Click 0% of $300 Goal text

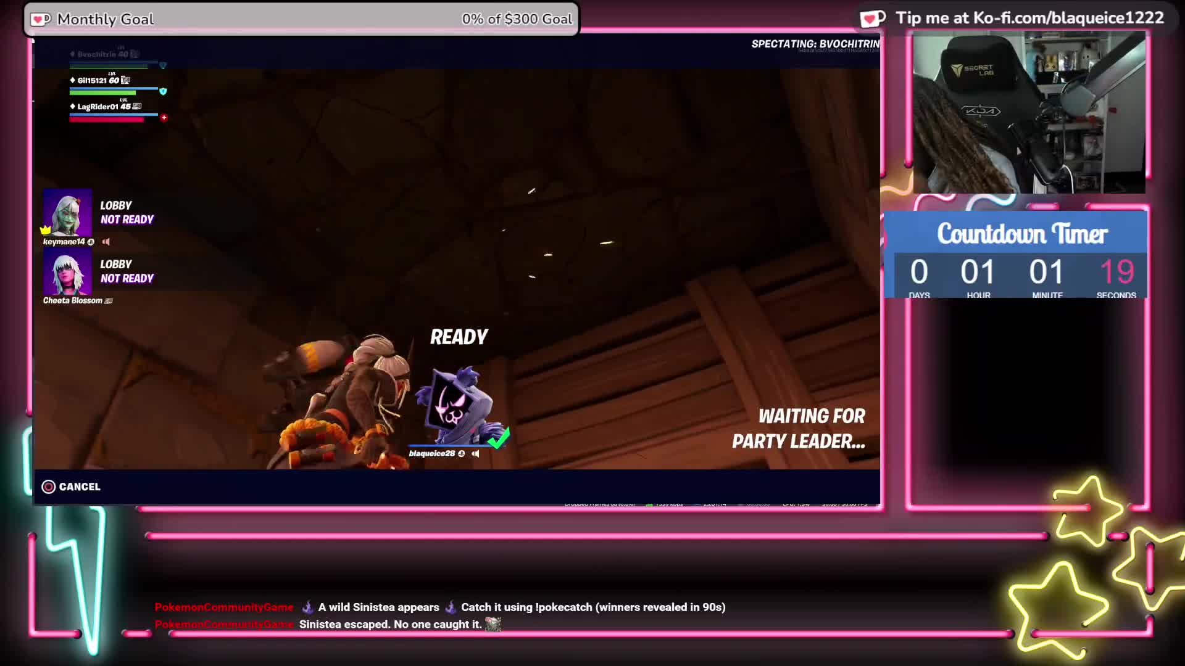pos(517,19)
